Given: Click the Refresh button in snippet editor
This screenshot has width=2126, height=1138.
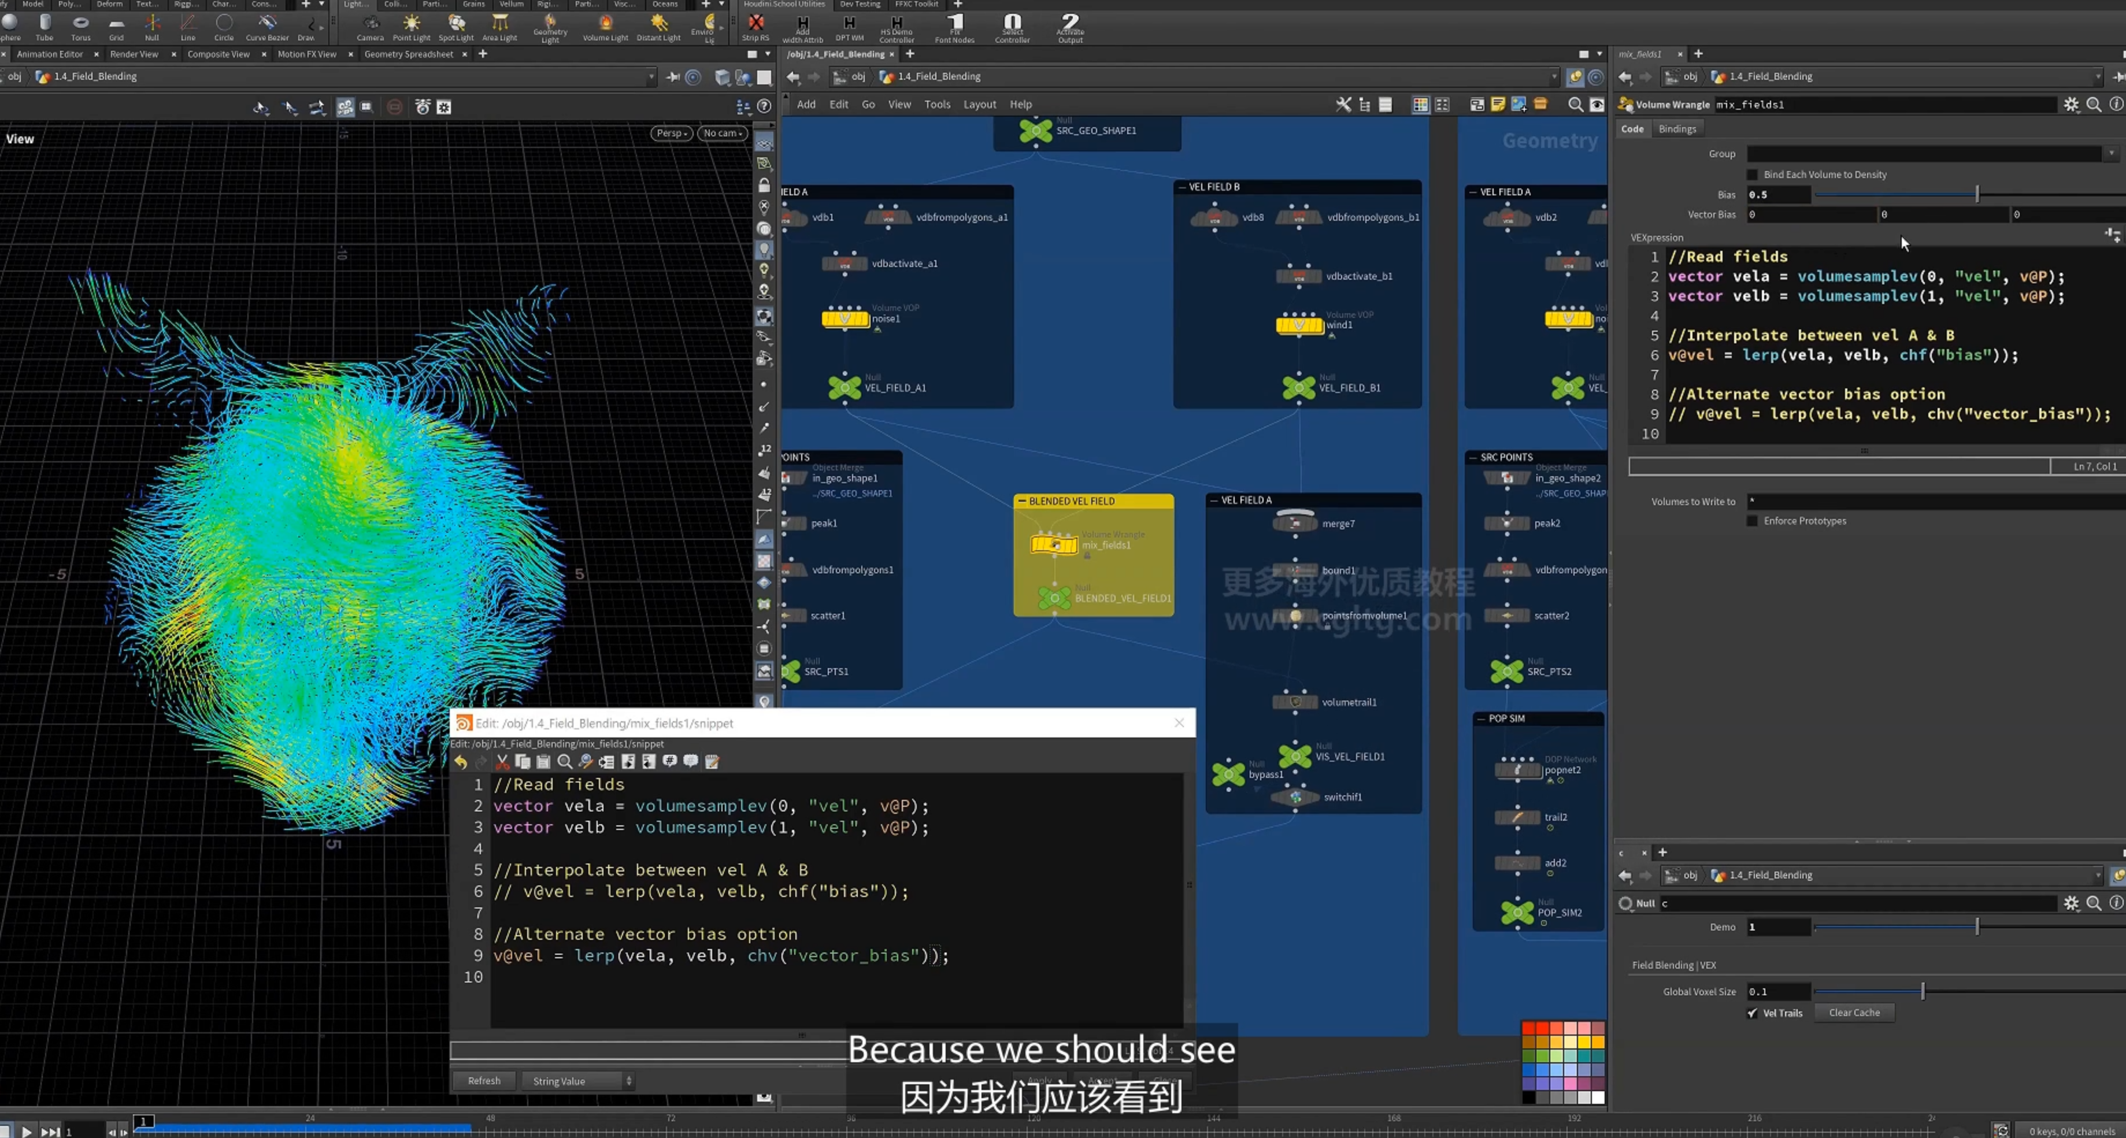Looking at the screenshot, I should click(484, 1081).
